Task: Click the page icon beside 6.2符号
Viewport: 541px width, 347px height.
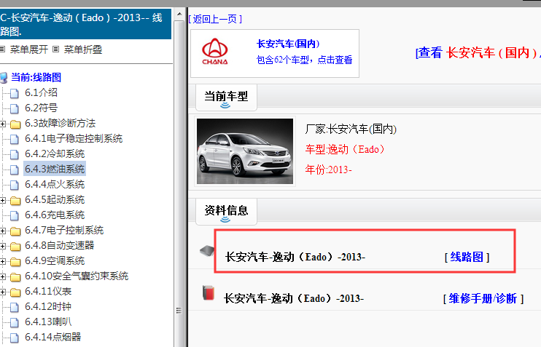Action: 14,108
